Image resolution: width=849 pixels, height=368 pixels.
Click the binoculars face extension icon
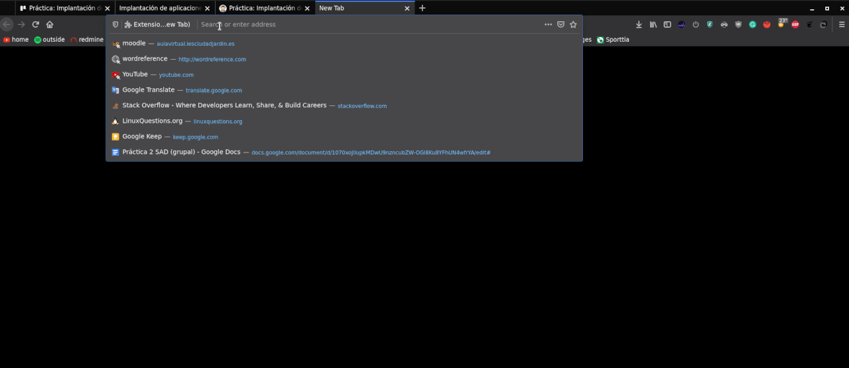724,25
